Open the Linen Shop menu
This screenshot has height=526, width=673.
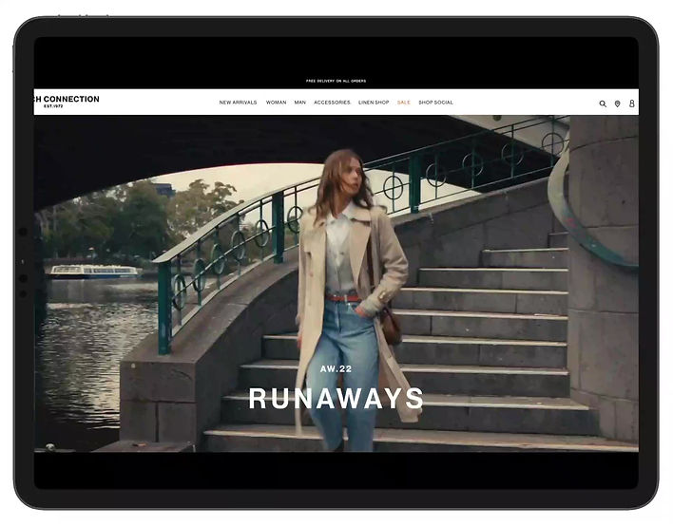coord(374,103)
